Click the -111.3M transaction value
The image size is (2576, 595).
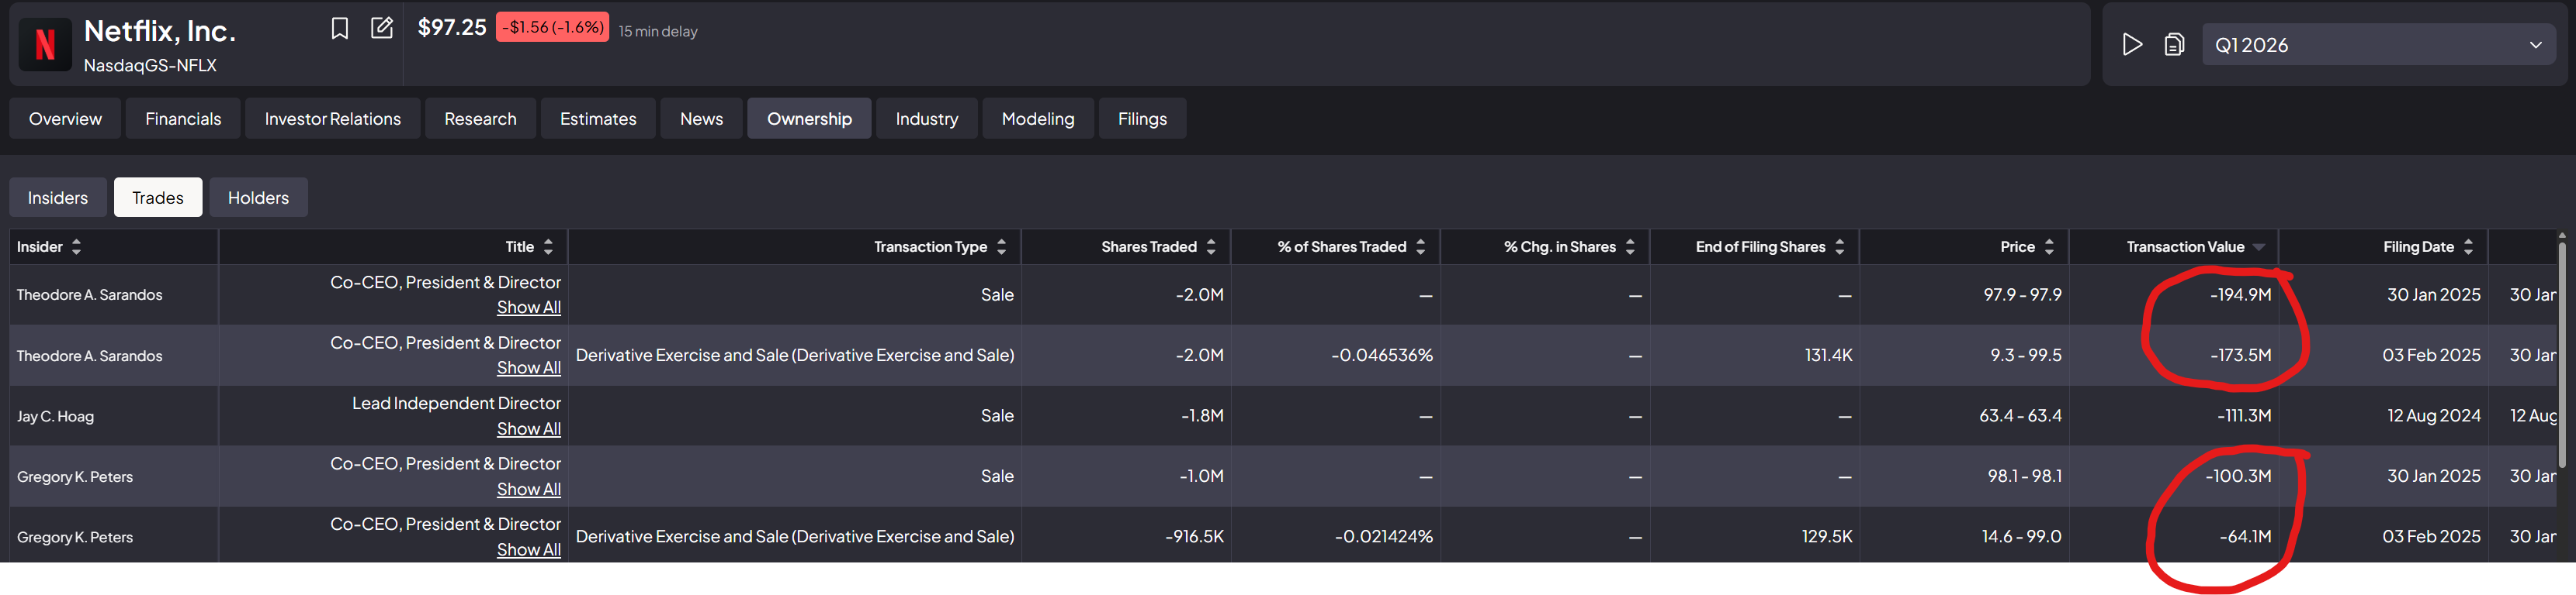click(x=2244, y=415)
